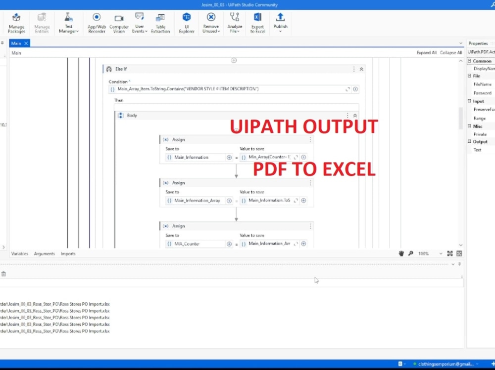The width and height of the screenshot is (495, 370).
Task: Click the Publish button
Action: [x=280, y=23]
